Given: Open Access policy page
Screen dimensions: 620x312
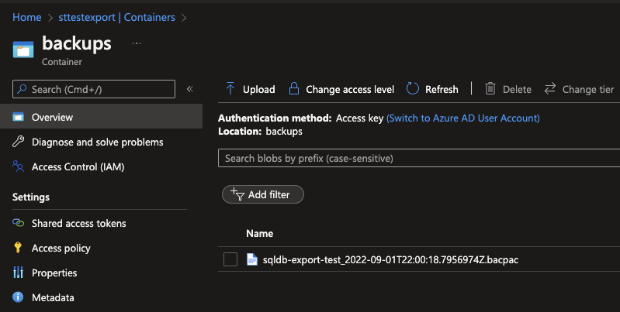Looking at the screenshot, I should point(61,248).
